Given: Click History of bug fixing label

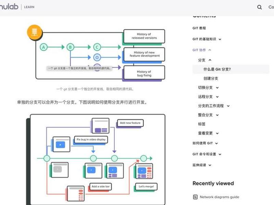Looking at the screenshot, I should coord(144,72).
